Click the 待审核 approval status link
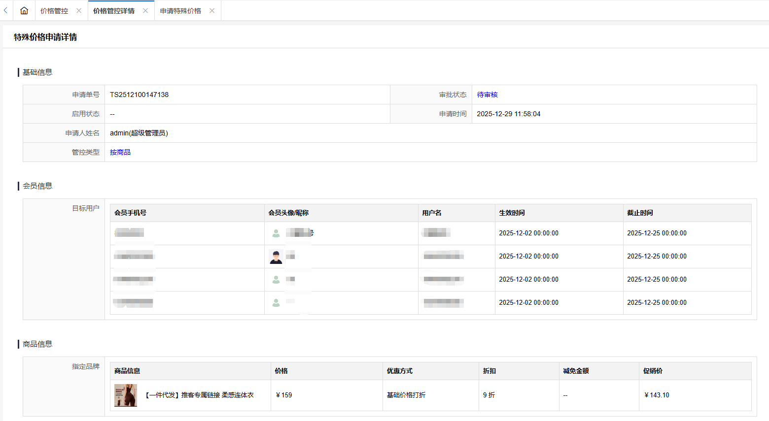769x421 pixels. 487,95
